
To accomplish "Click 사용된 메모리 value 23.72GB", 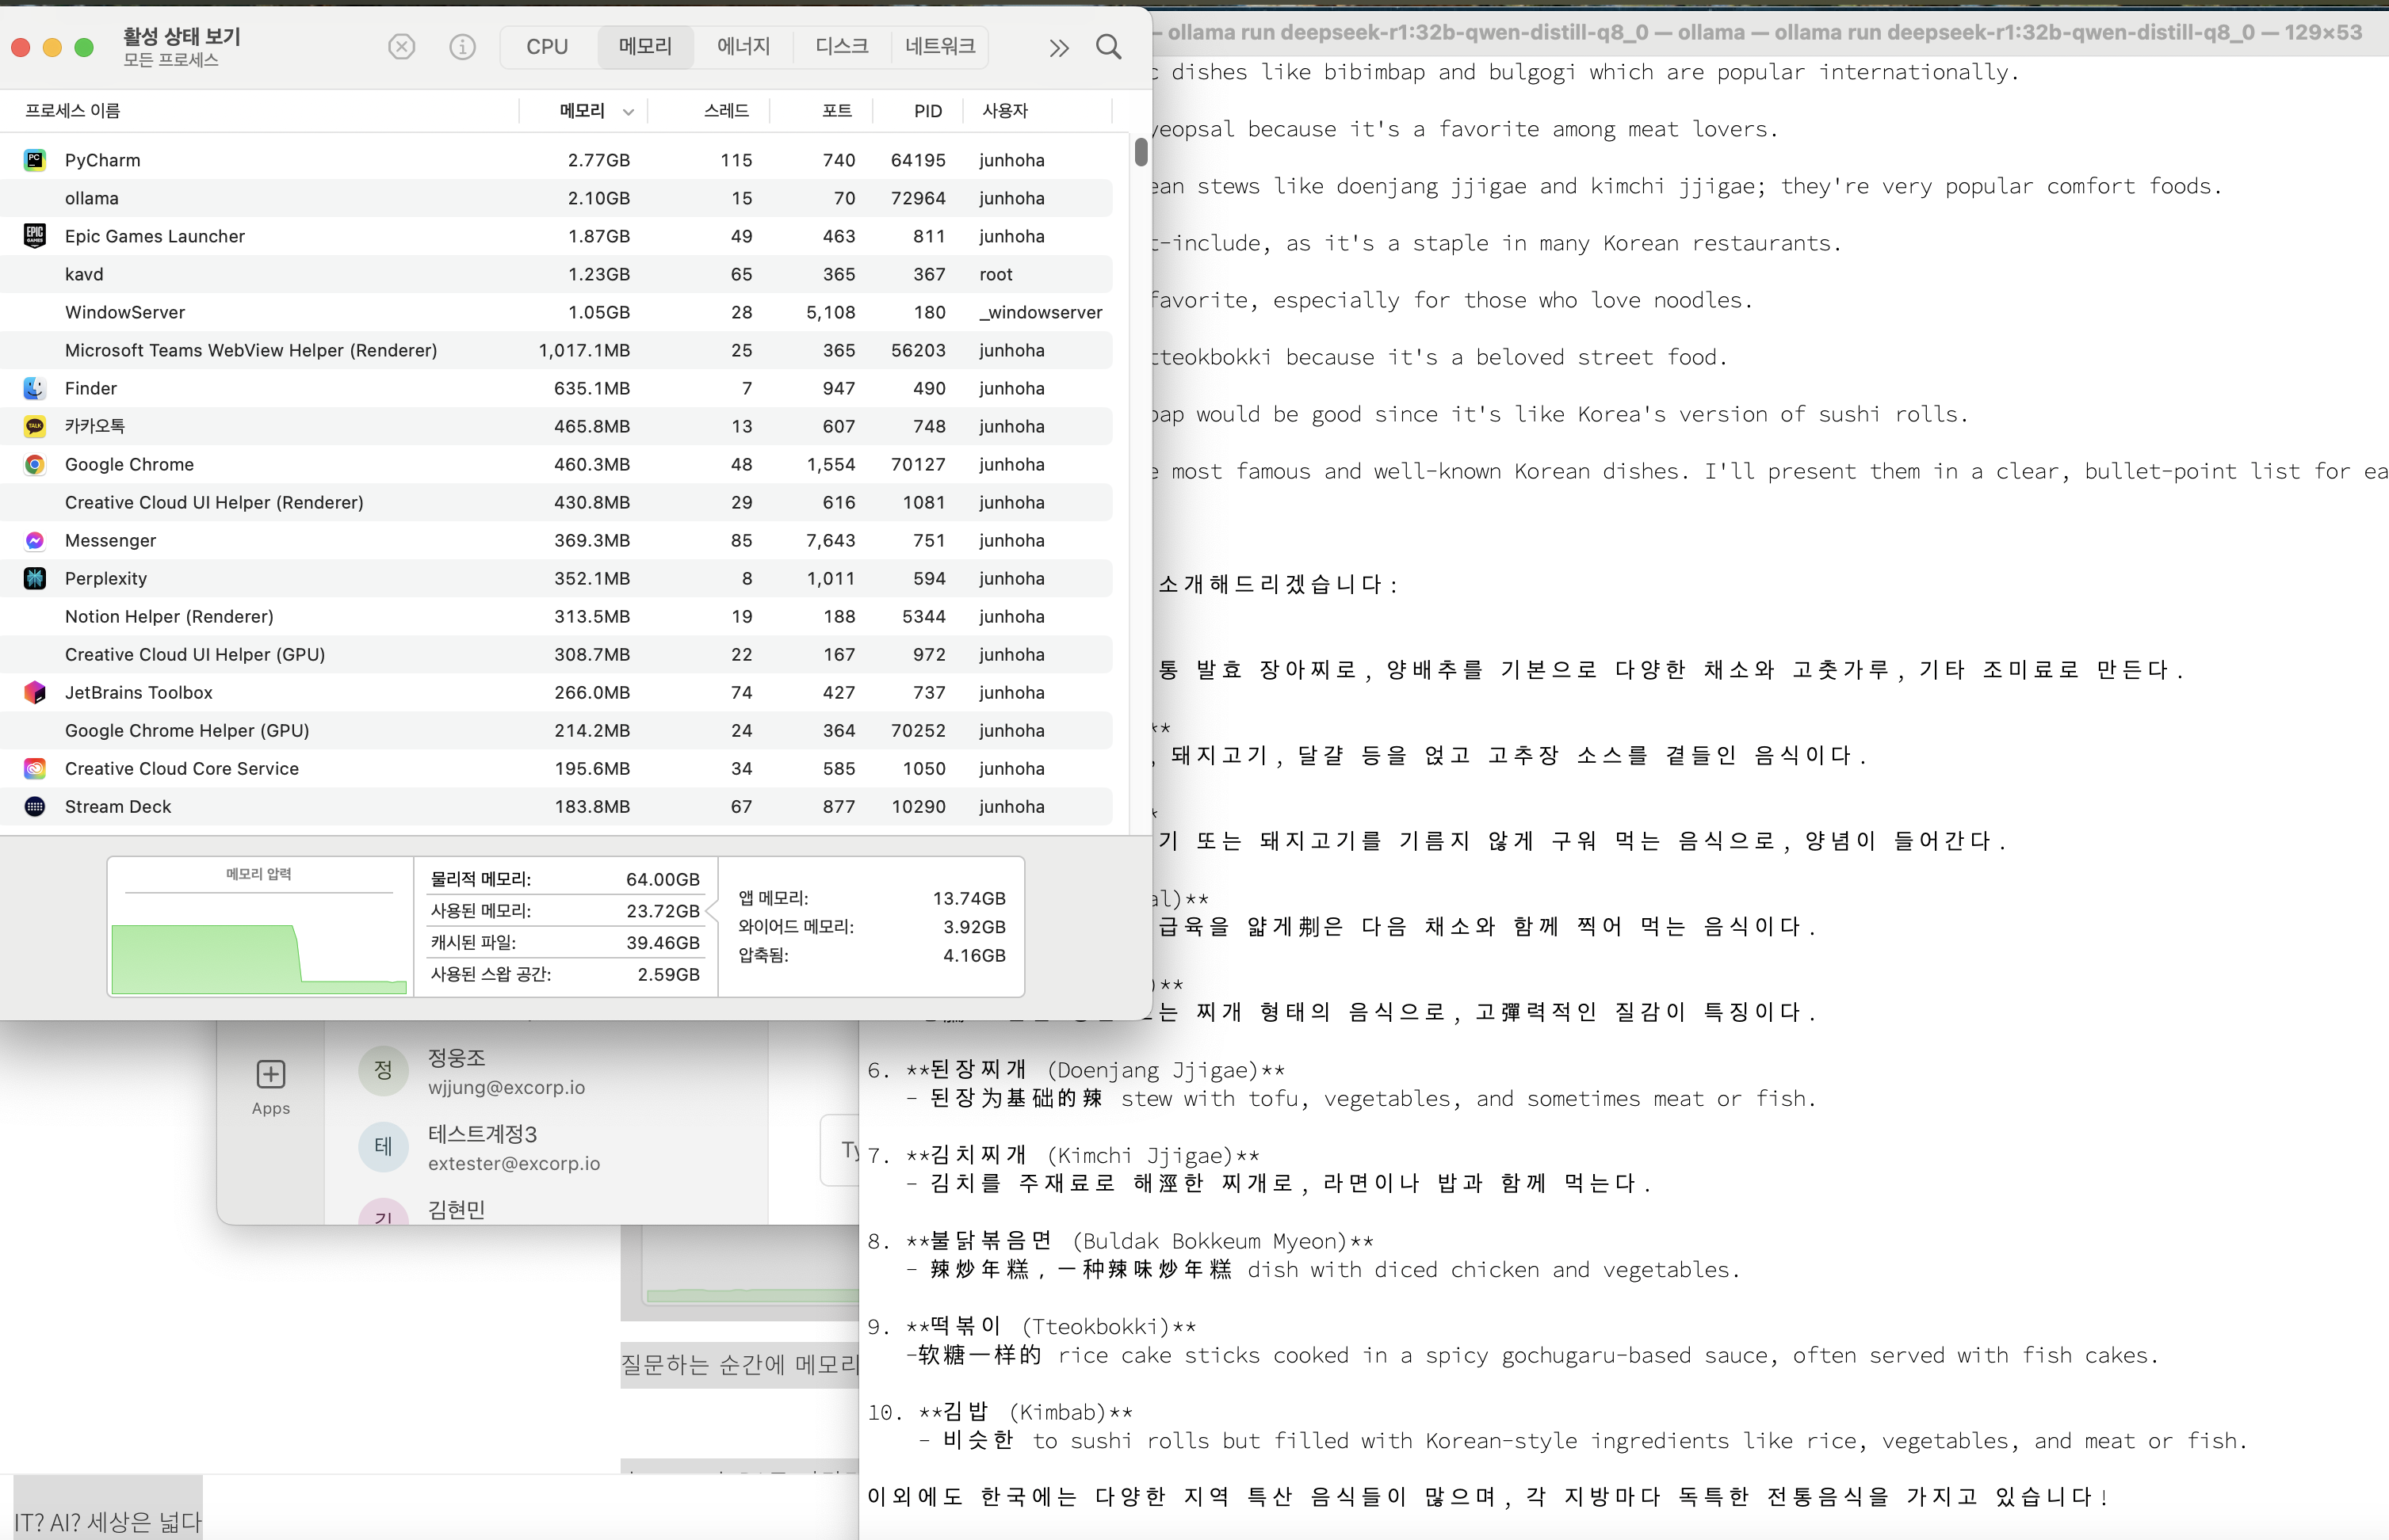I will pyautogui.click(x=663, y=911).
